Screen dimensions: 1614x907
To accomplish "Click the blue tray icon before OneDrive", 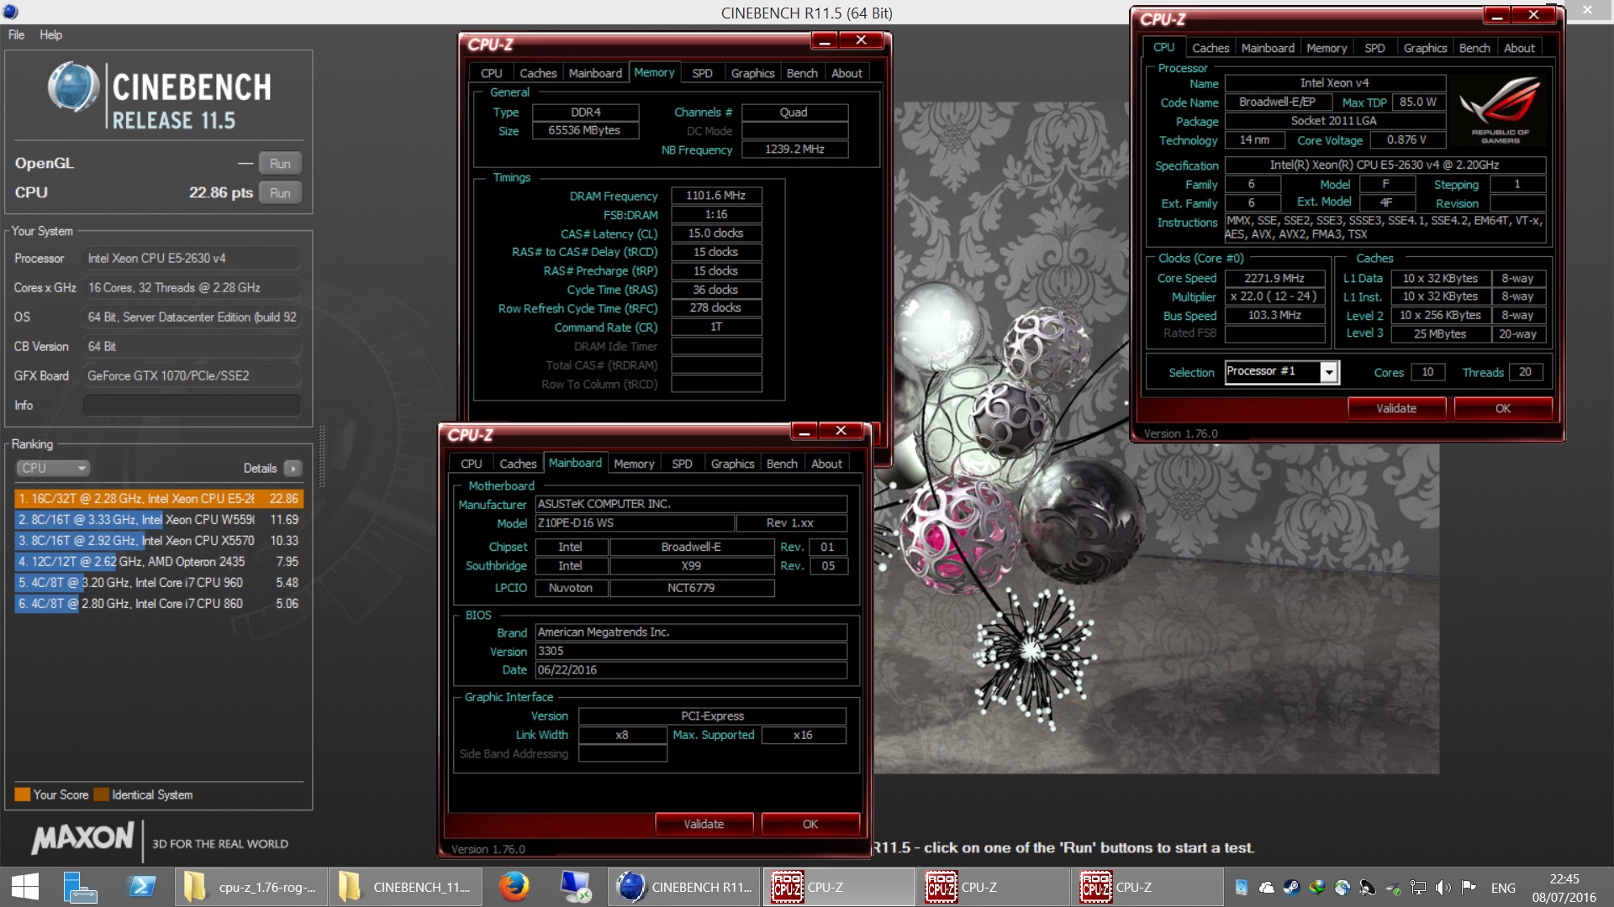I will point(1242,888).
